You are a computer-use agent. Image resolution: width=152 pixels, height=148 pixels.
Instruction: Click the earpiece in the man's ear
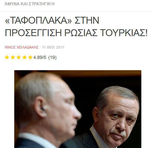coord(43,109)
